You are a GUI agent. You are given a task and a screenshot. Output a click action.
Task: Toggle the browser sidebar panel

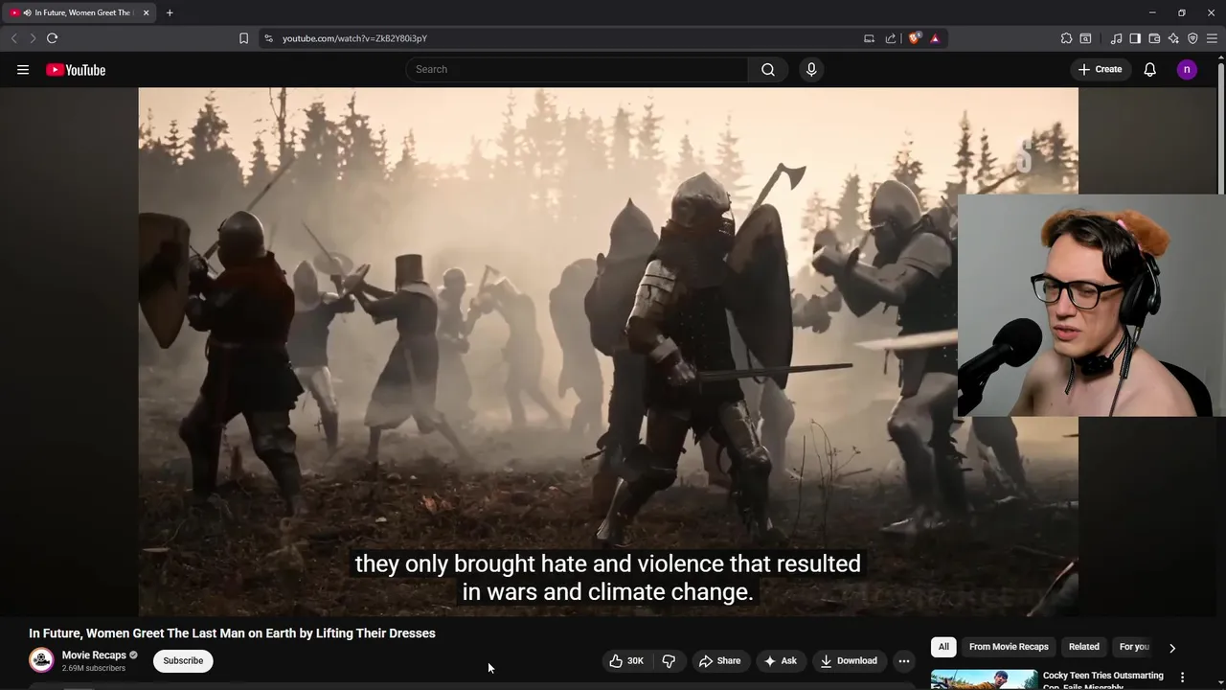(x=1135, y=38)
